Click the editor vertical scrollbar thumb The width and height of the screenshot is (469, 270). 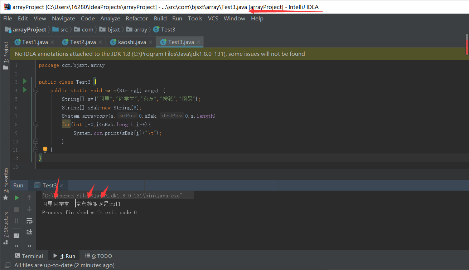click(467, 44)
